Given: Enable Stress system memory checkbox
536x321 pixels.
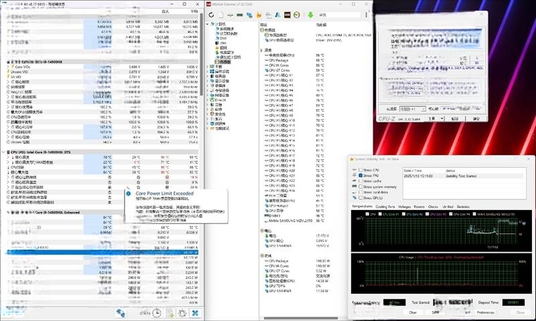Looking at the screenshot, I should (x=360, y=187).
